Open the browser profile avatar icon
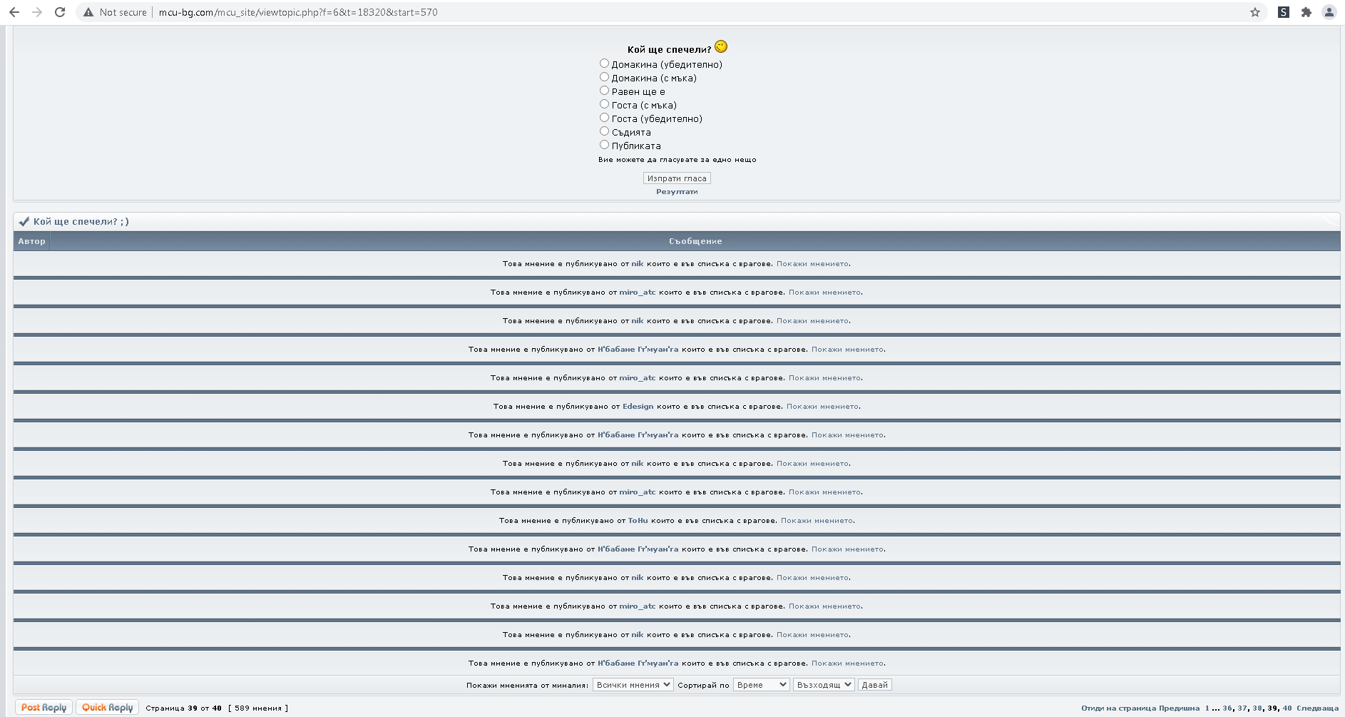The image size is (1345, 717). pos(1329,12)
